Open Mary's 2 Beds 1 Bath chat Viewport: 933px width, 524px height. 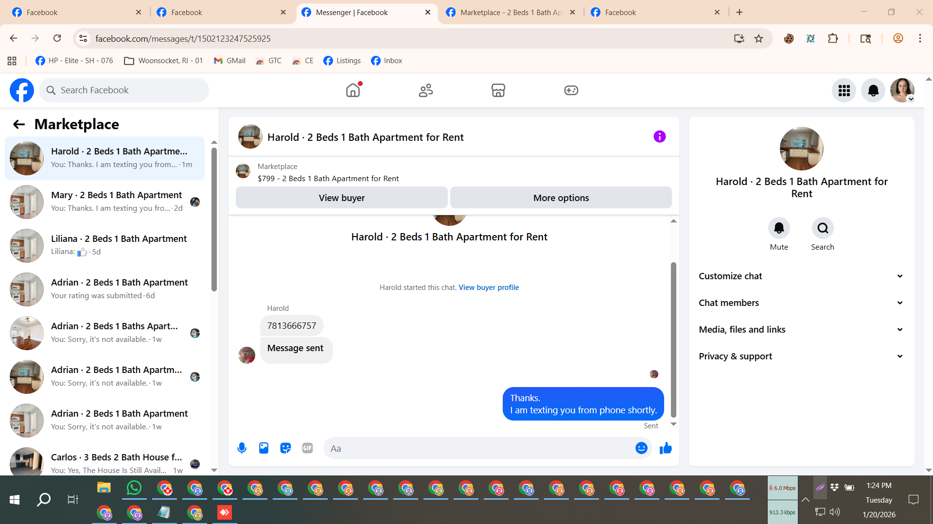coord(105,202)
